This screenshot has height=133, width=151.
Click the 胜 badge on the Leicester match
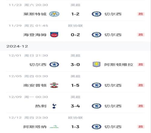point(141,14)
